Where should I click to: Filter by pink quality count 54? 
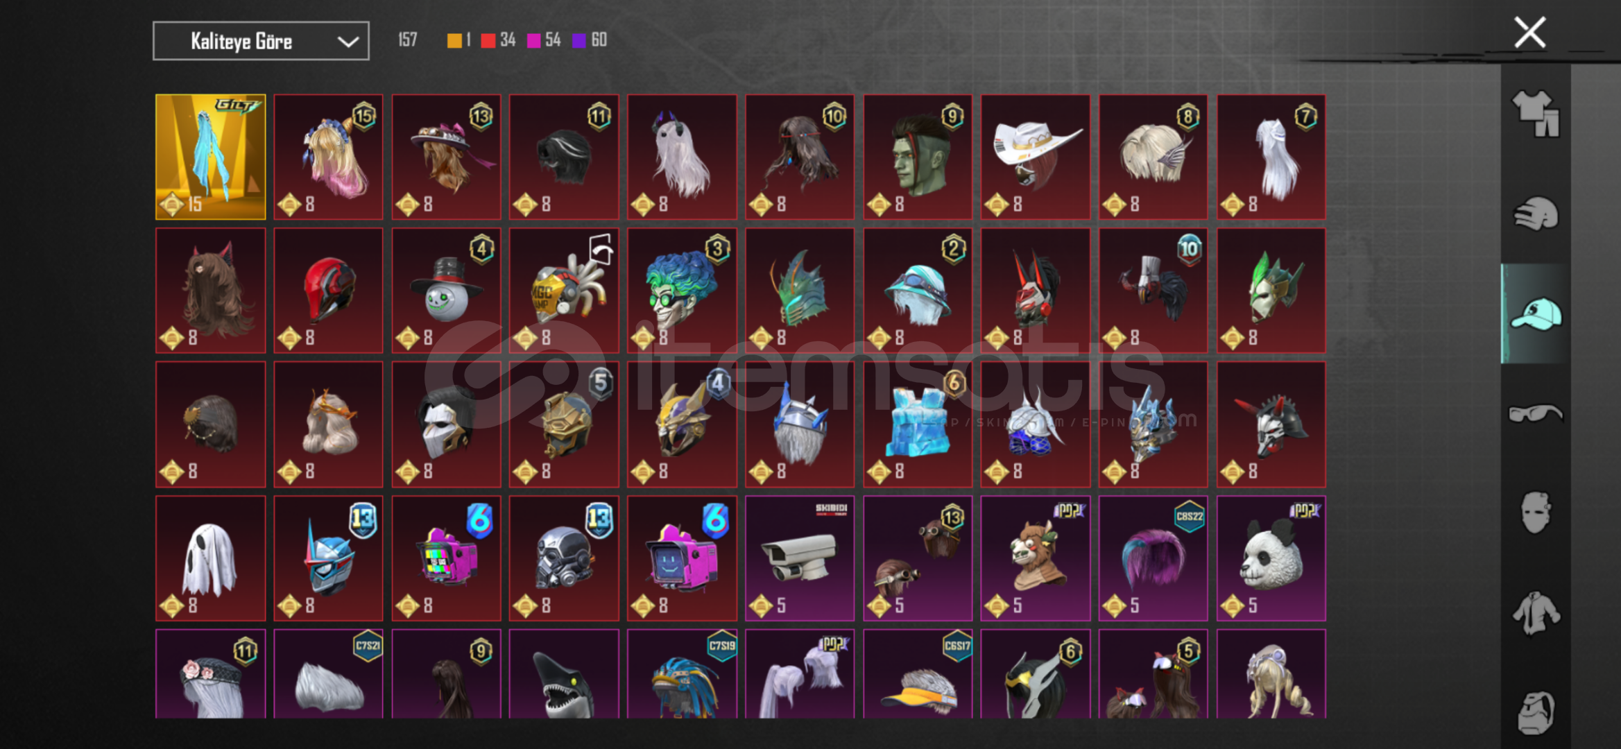coord(544,40)
